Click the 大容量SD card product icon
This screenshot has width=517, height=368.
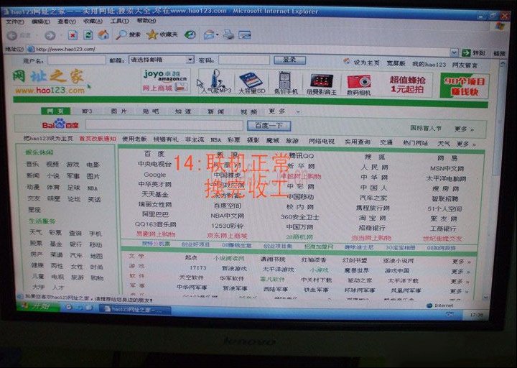pos(251,83)
